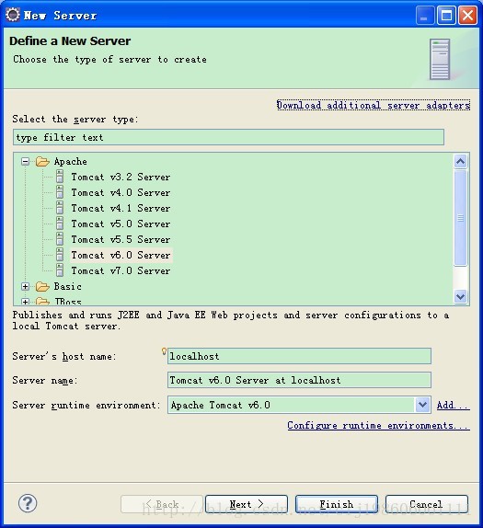Open Configure runtime environments link
This screenshot has width=483, height=528.
[x=378, y=425]
